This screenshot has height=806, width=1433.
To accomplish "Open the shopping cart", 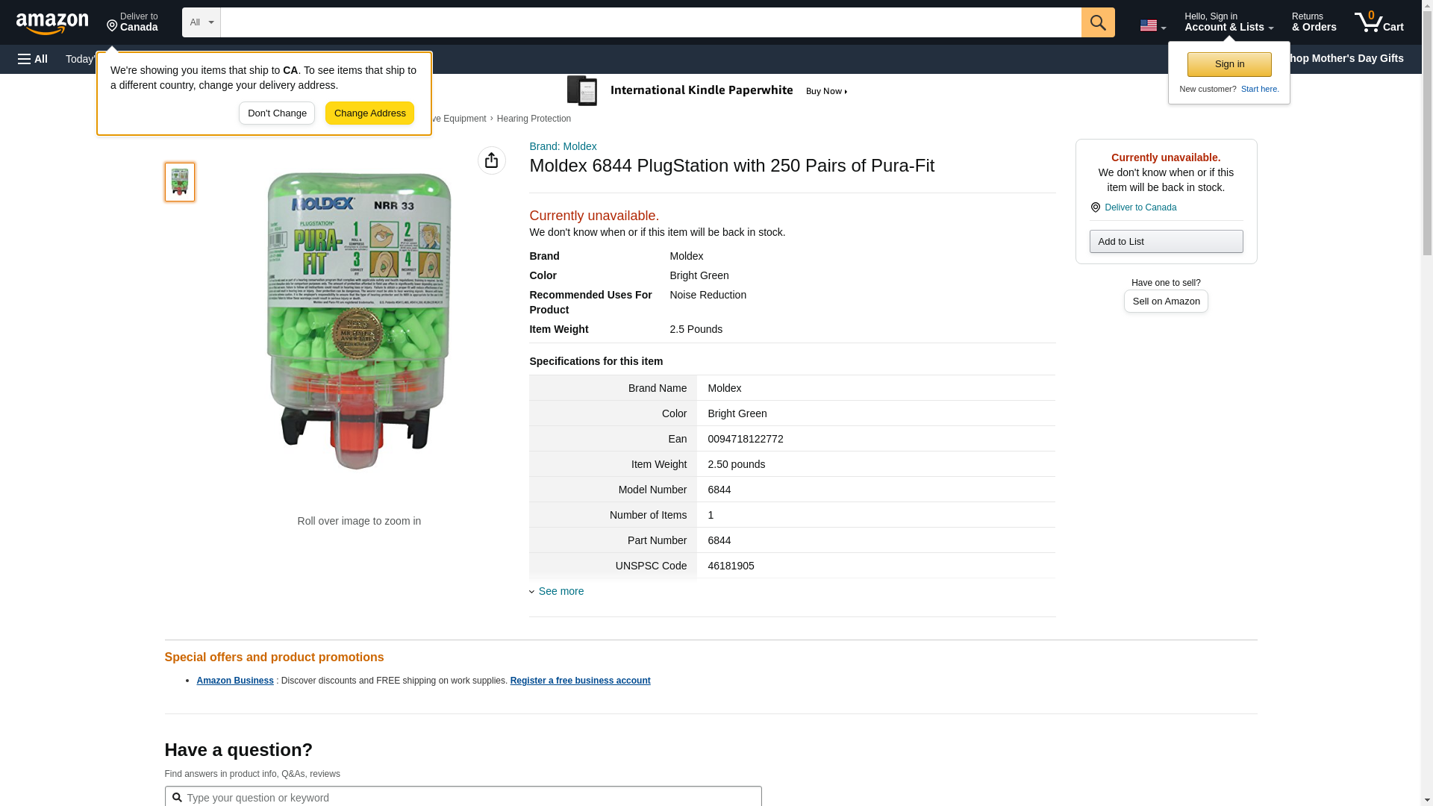I will coord(1379,22).
